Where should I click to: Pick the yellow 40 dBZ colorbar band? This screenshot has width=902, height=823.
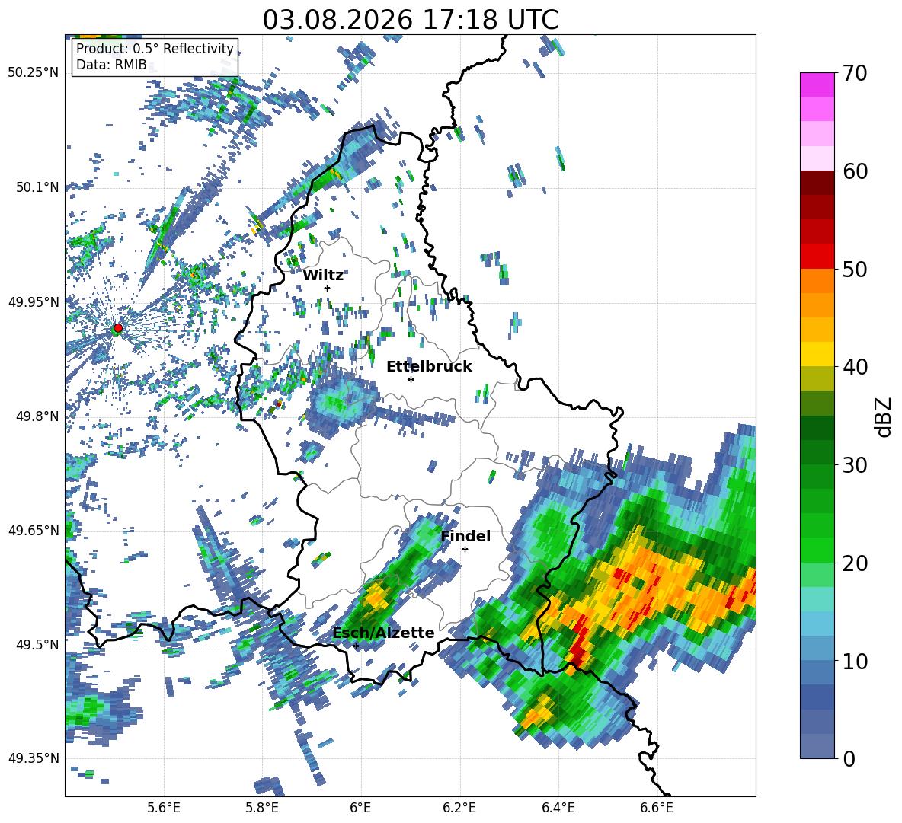[817, 354]
